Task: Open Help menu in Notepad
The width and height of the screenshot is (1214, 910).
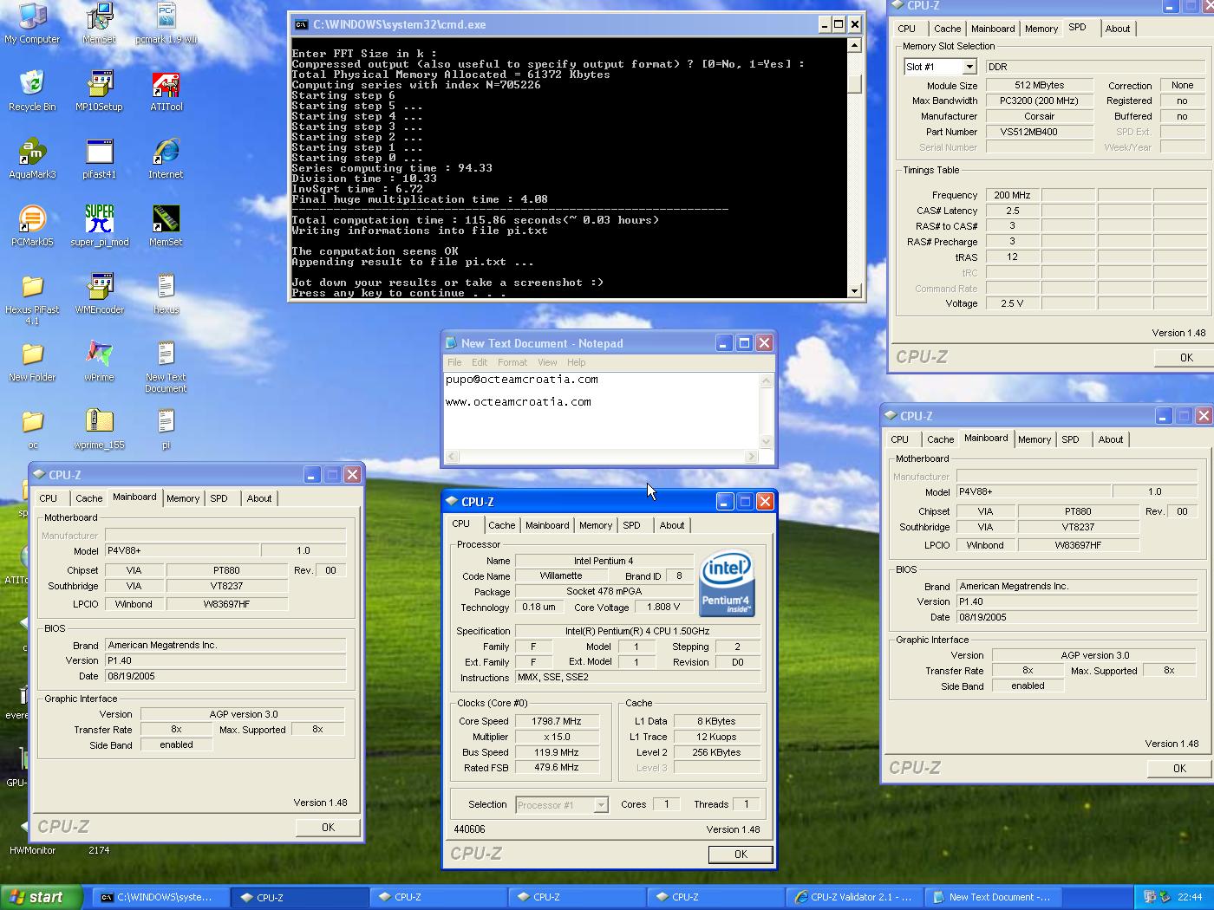Action: [577, 362]
